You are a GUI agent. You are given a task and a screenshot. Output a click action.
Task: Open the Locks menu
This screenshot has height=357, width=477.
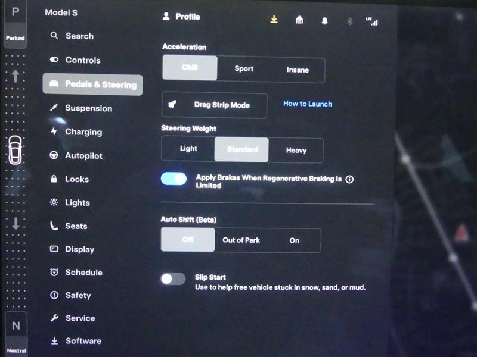point(69,179)
